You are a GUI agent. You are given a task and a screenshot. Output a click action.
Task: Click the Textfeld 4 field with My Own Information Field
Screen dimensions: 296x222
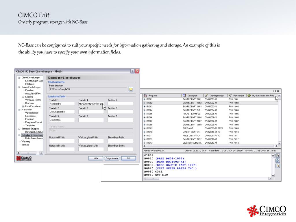(91, 104)
